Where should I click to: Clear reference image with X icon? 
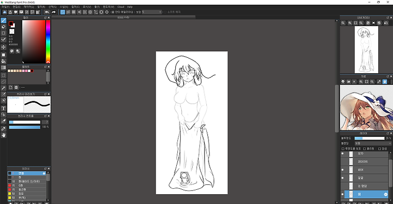coord(354,82)
